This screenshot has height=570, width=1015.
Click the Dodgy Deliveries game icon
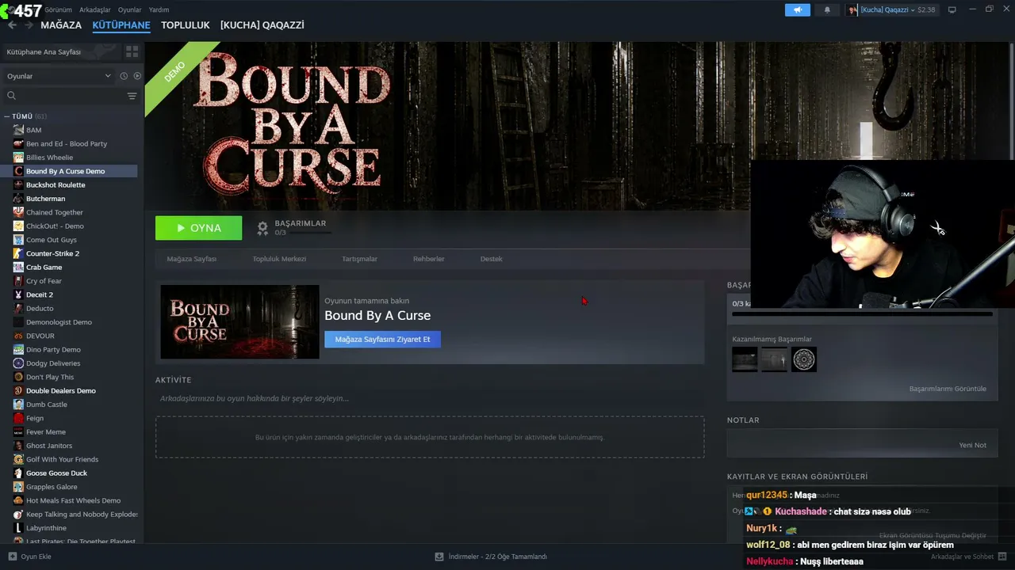[18, 363]
